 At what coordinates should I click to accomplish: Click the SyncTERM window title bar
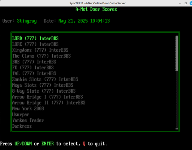point(98,3)
